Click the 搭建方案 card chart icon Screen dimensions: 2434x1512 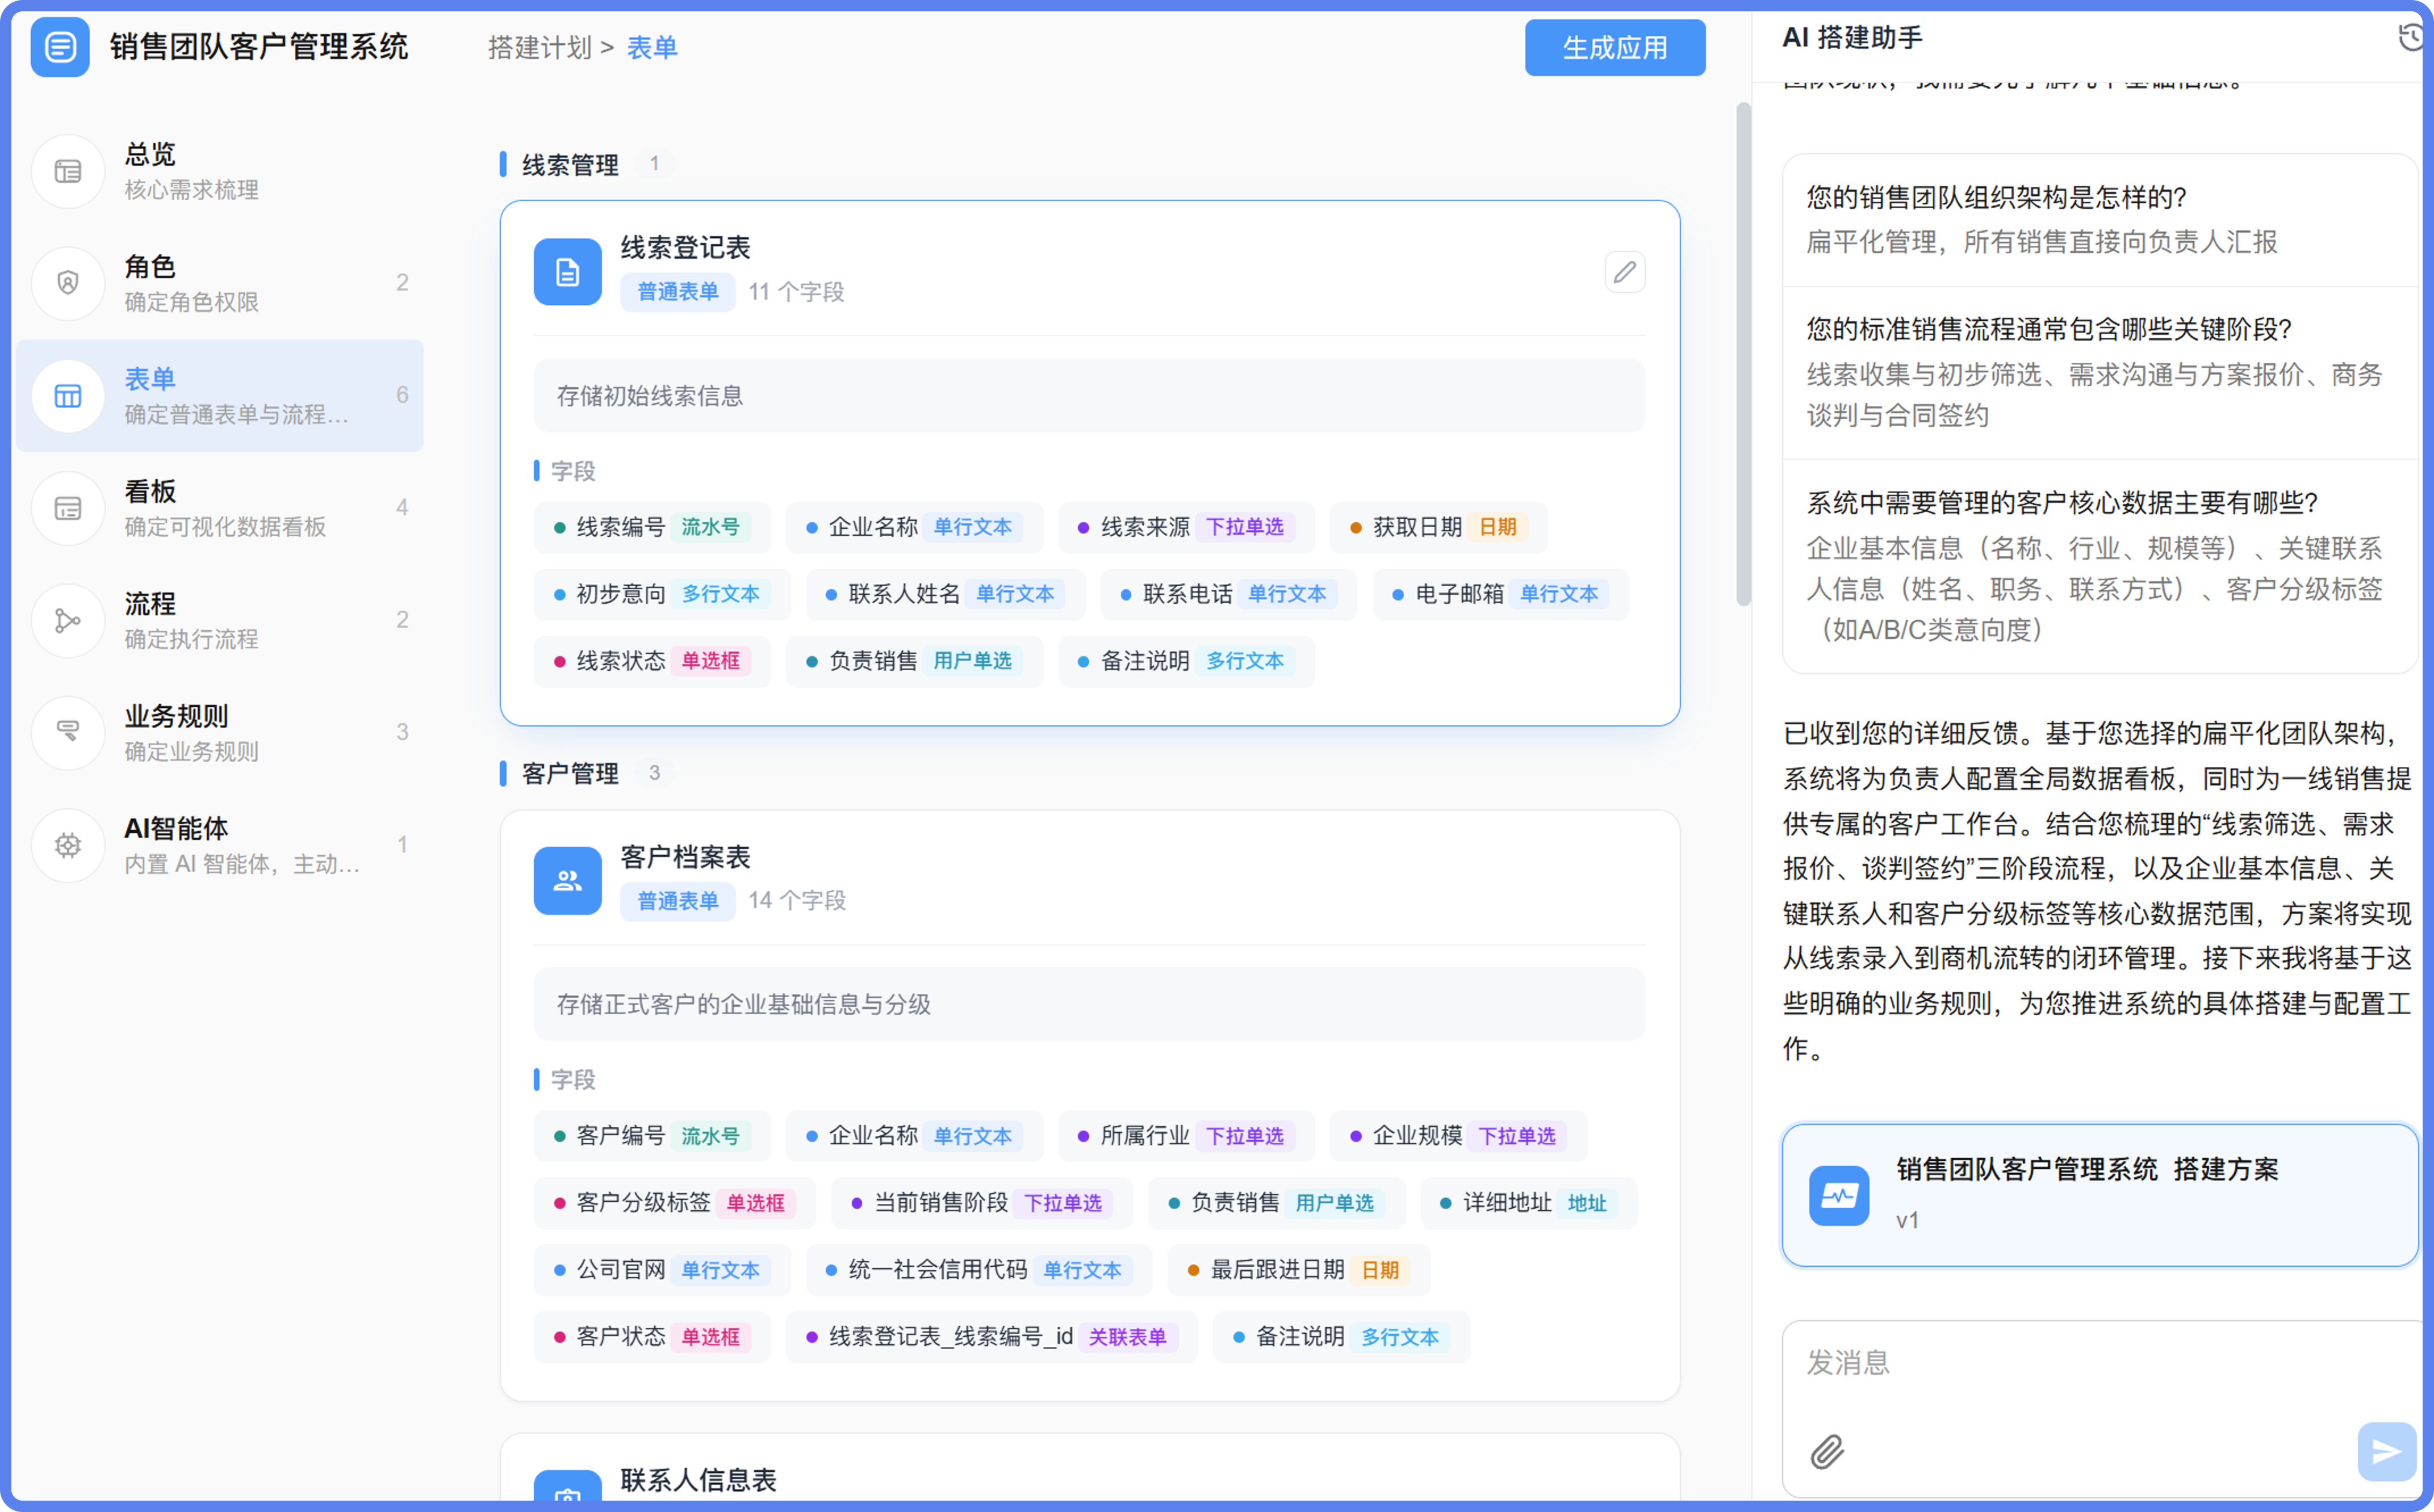pos(1839,1195)
